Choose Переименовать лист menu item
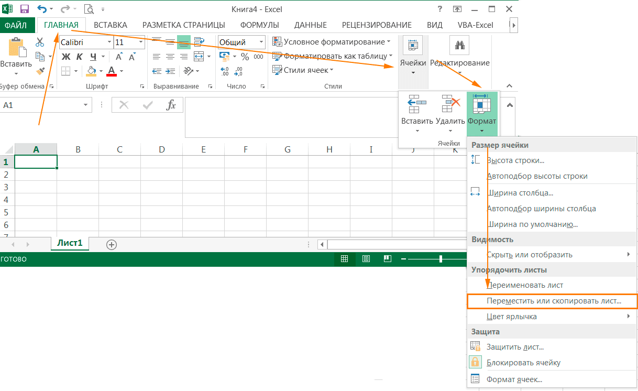The width and height of the screenshot is (638, 391). coord(552,286)
